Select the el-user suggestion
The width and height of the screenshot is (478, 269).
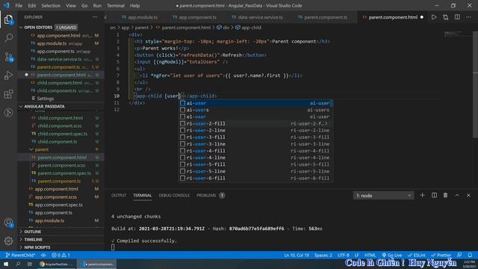point(255,117)
